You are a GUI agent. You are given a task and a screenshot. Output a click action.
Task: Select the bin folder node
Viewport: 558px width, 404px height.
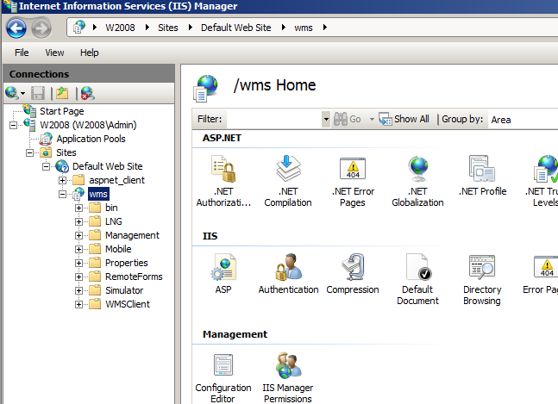(x=111, y=208)
